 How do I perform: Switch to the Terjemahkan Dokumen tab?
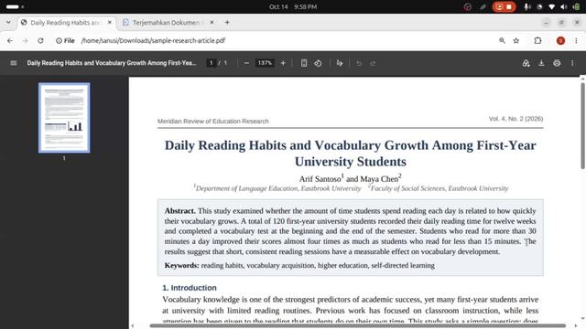[x=168, y=23]
